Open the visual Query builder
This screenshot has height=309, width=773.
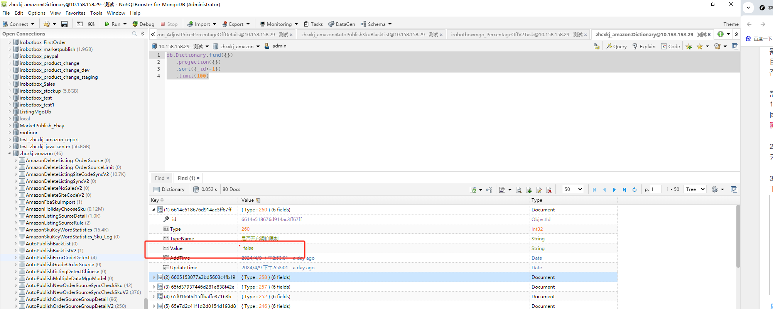pos(616,46)
